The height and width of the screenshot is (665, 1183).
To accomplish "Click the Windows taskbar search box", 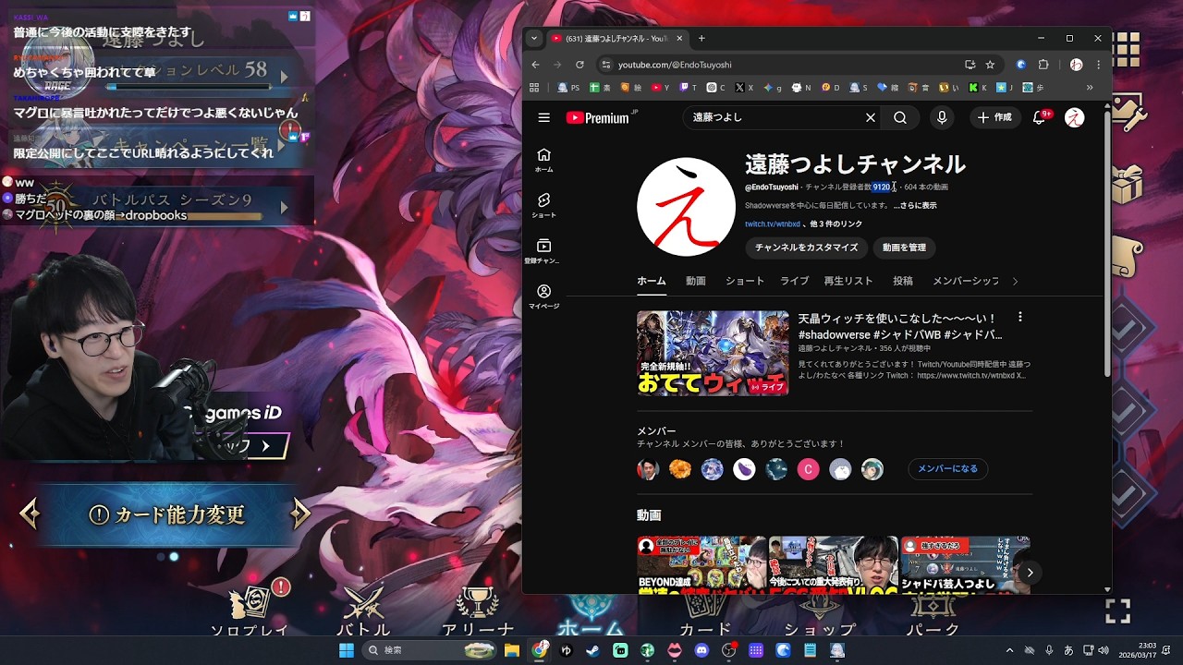I will tap(430, 650).
